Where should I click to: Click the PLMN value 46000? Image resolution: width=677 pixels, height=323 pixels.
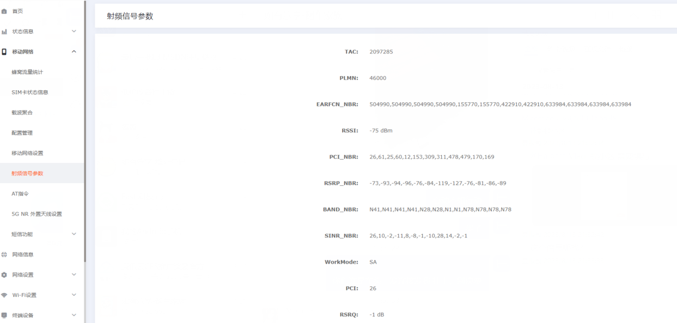point(377,78)
